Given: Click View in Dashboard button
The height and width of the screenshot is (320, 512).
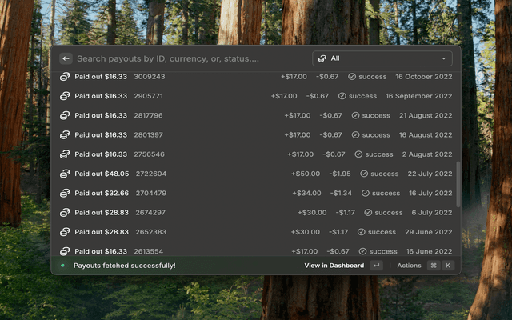Looking at the screenshot, I should pos(334,266).
